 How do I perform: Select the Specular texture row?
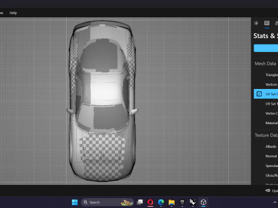pyautogui.click(x=266, y=166)
